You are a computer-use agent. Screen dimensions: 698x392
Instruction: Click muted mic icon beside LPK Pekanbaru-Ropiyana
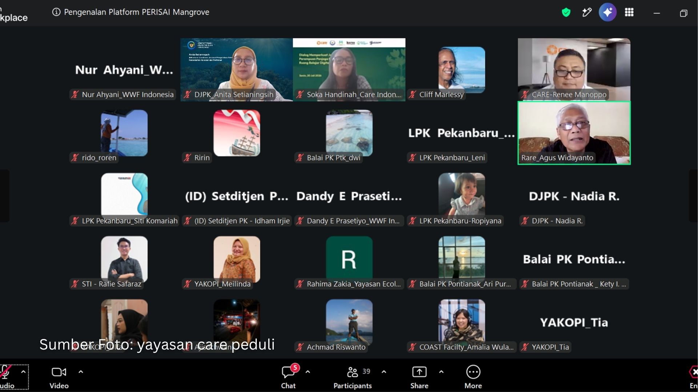[x=412, y=221]
